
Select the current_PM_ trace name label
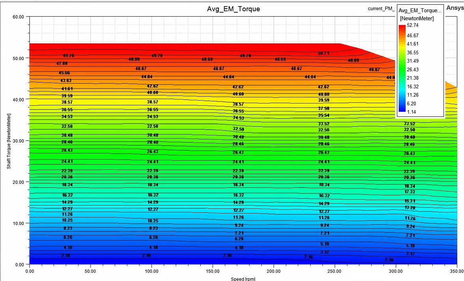click(382, 9)
